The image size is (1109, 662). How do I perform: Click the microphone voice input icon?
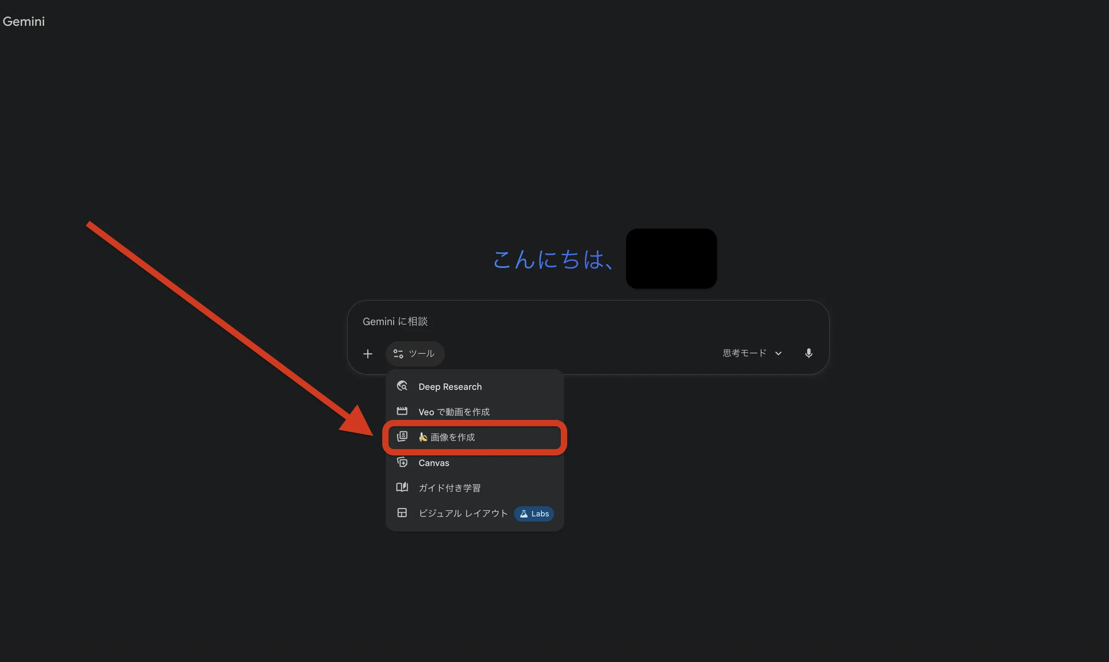click(x=808, y=353)
